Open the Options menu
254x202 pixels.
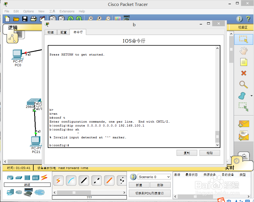pyautogui.click(x=29, y=11)
